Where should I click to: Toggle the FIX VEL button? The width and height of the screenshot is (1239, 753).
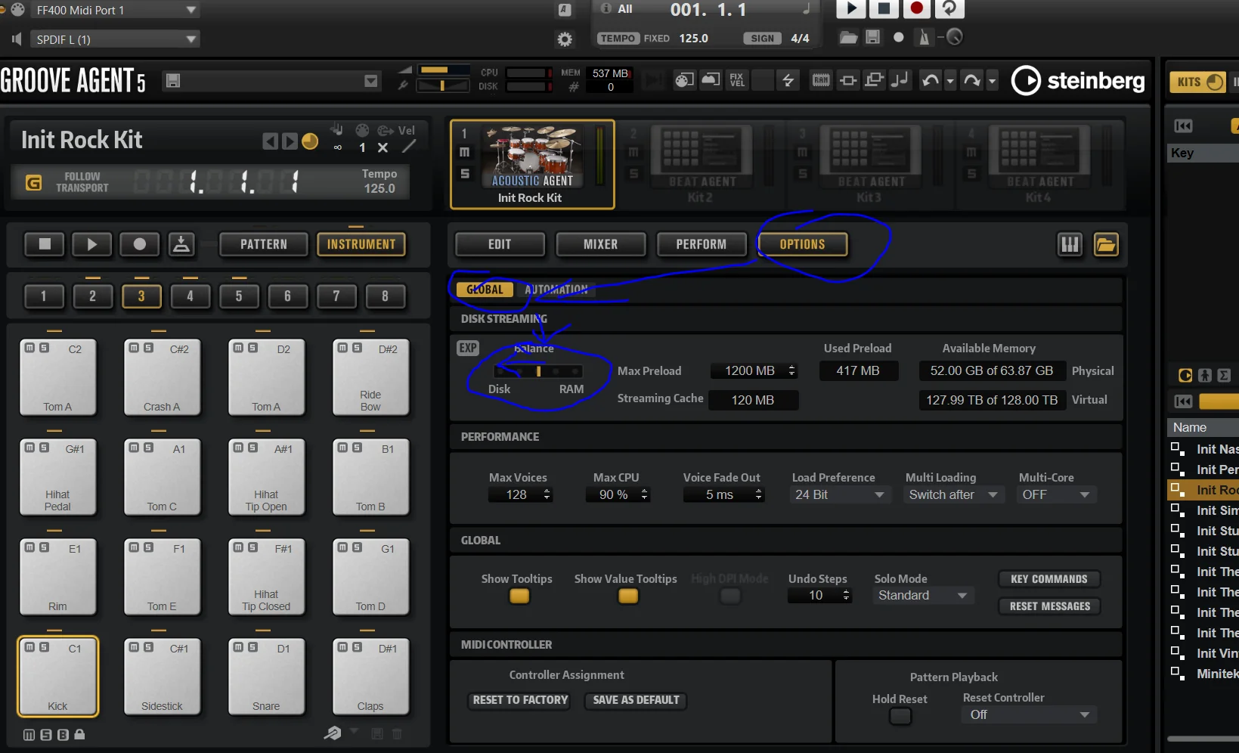click(737, 80)
